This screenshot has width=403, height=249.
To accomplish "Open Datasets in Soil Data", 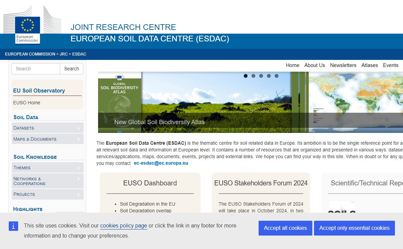I will (x=47, y=128).
